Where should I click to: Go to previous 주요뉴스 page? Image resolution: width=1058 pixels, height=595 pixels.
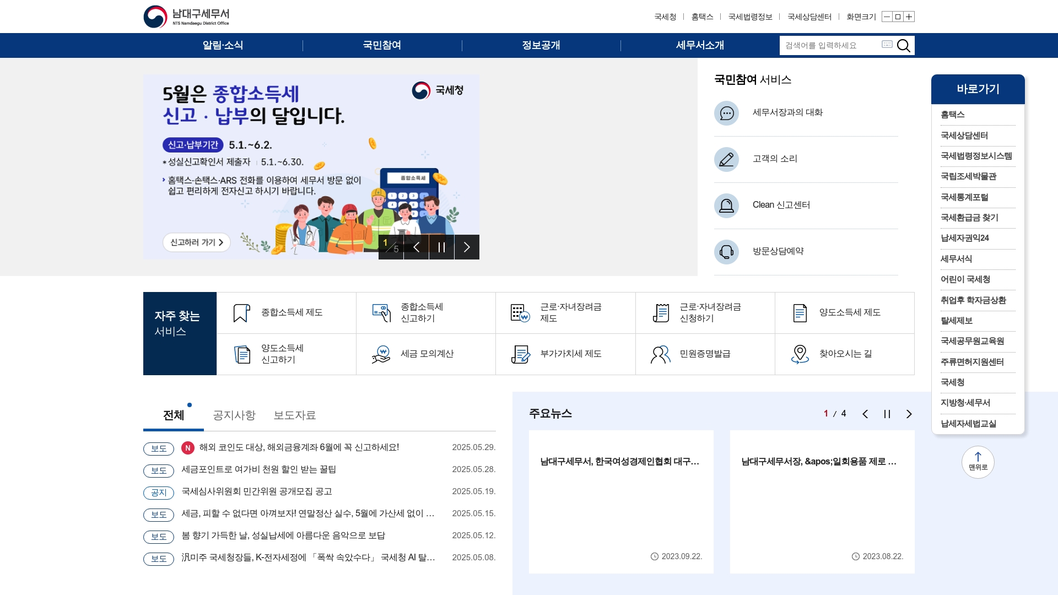click(865, 414)
